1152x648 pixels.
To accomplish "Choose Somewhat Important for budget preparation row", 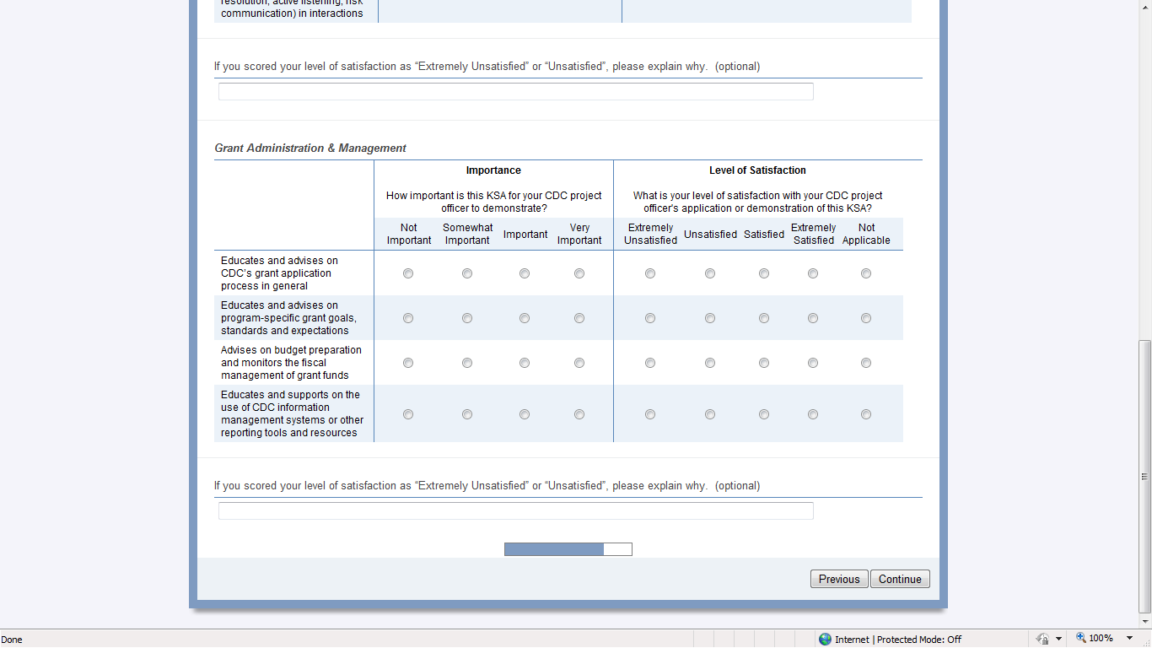I will pos(467,363).
